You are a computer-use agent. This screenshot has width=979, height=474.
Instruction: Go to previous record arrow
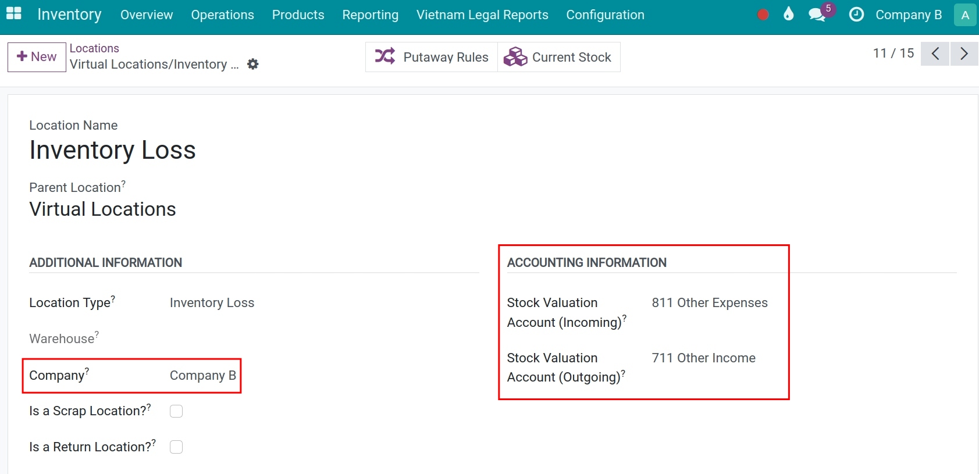coord(935,54)
